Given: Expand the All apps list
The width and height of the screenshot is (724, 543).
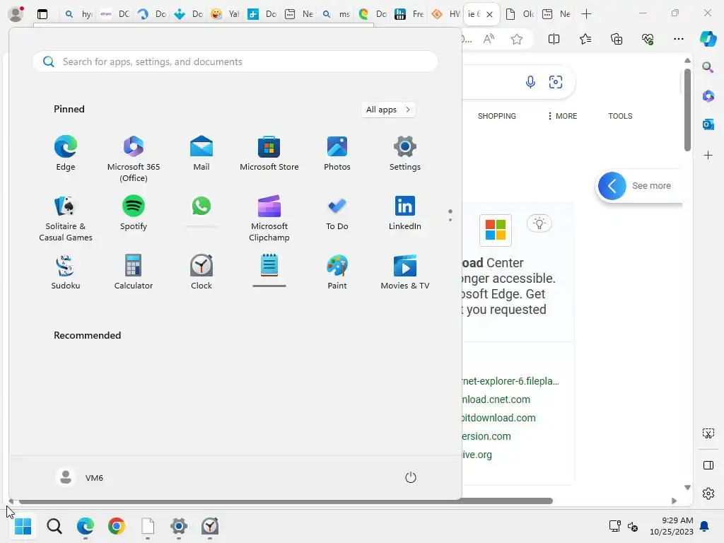Looking at the screenshot, I should click(388, 110).
